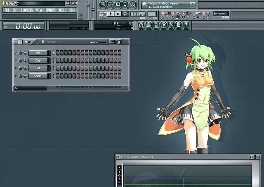Viewport: 264px width, 187px height.
Task: Open the (ninguna) snap selector
Action: 221,14
